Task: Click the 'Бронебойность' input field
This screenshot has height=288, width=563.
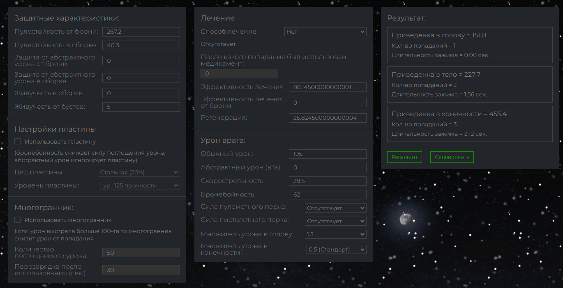Action: click(x=328, y=194)
